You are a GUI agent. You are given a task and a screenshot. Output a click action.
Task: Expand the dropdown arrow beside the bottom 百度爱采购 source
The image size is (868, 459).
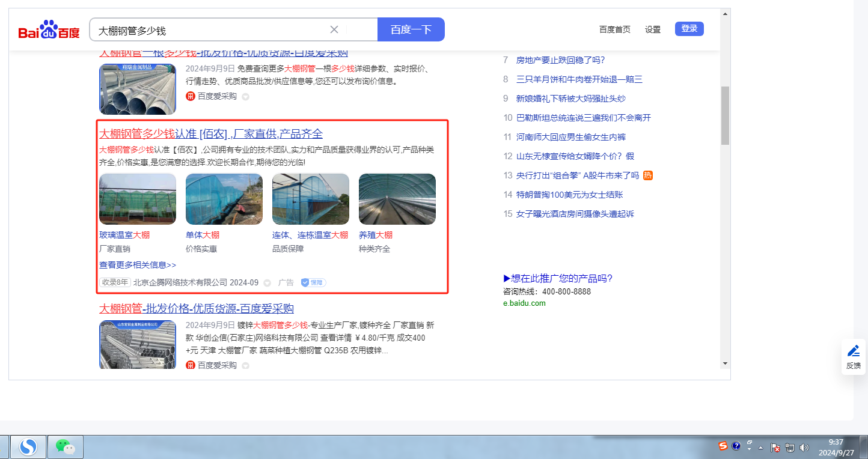(x=245, y=366)
